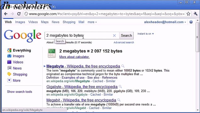200x113 pixels.
Task: Open Google settings gear icon
Action: point(191,22)
